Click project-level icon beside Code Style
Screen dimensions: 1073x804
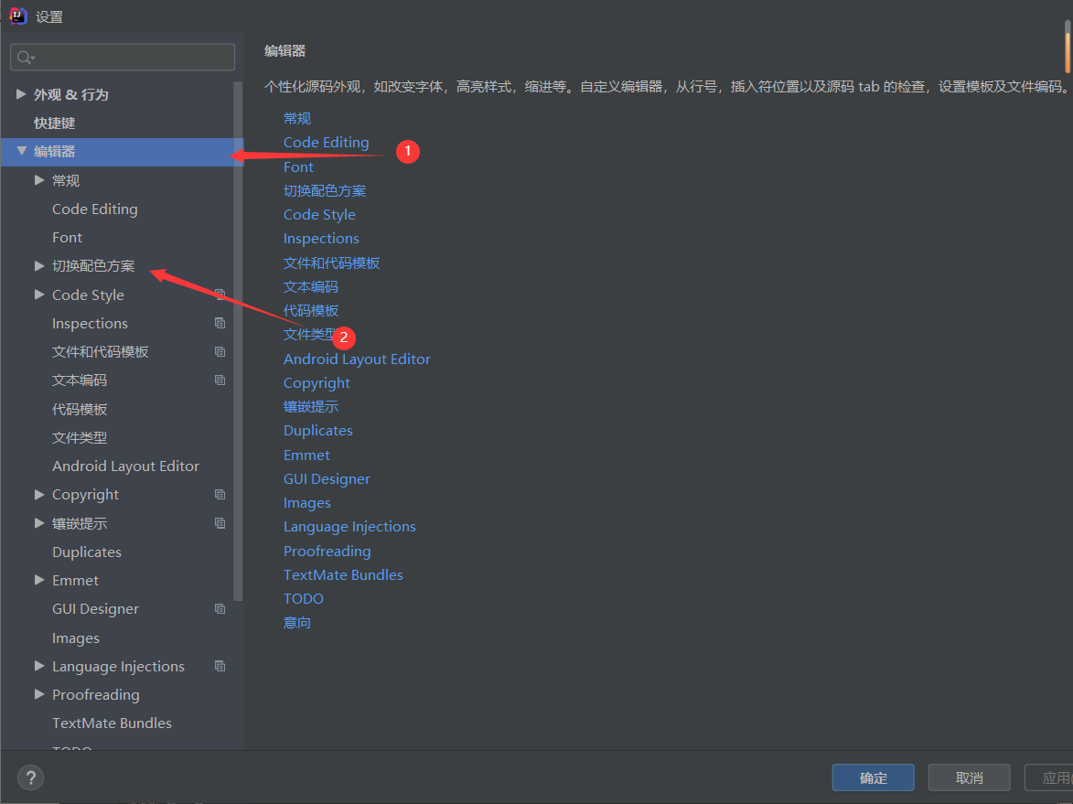click(x=220, y=295)
